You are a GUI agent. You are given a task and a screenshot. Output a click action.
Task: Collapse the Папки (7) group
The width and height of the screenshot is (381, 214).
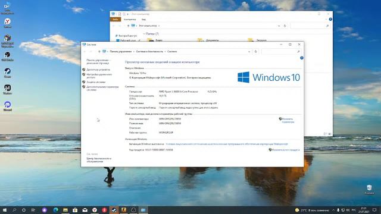pos(144,34)
